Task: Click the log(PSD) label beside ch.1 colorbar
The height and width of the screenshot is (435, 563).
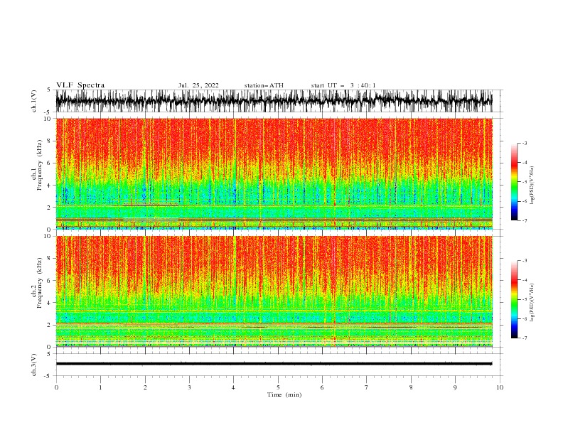Action: pyautogui.click(x=532, y=186)
